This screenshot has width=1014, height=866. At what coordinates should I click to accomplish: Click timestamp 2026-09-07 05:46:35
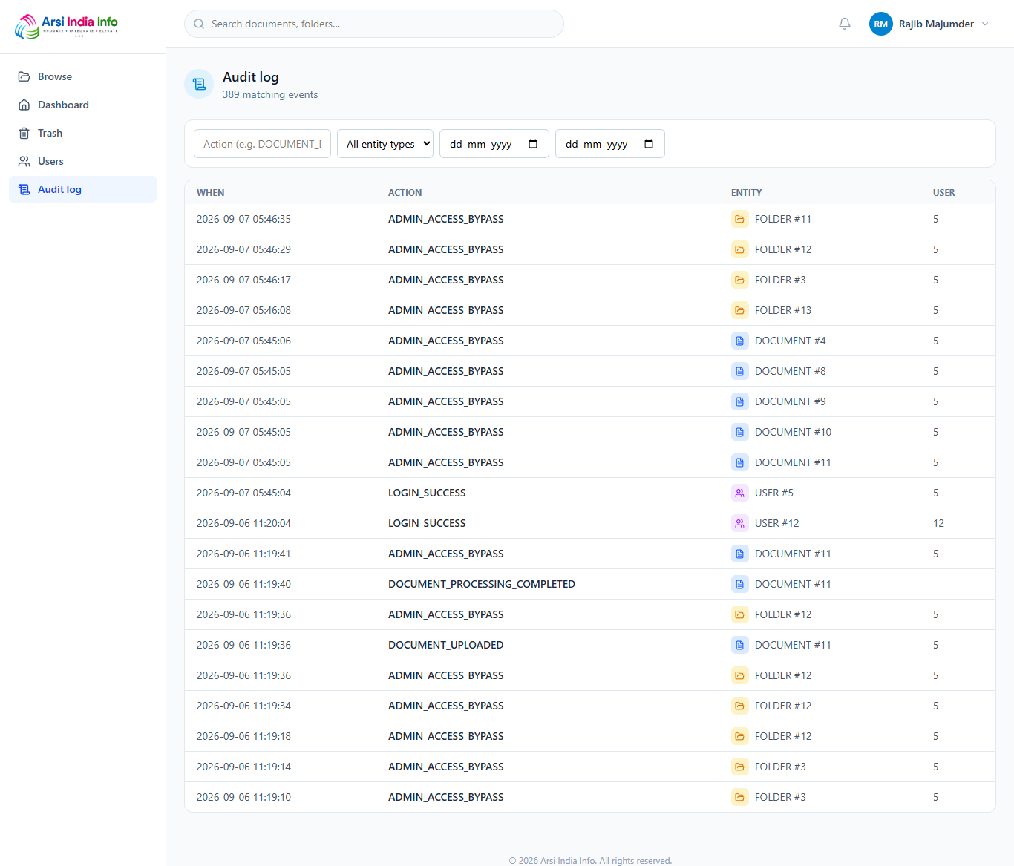click(243, 219)
